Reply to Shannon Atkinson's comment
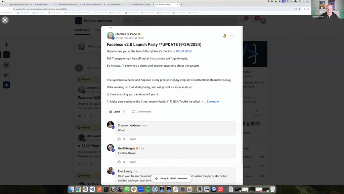 (132, 139)
